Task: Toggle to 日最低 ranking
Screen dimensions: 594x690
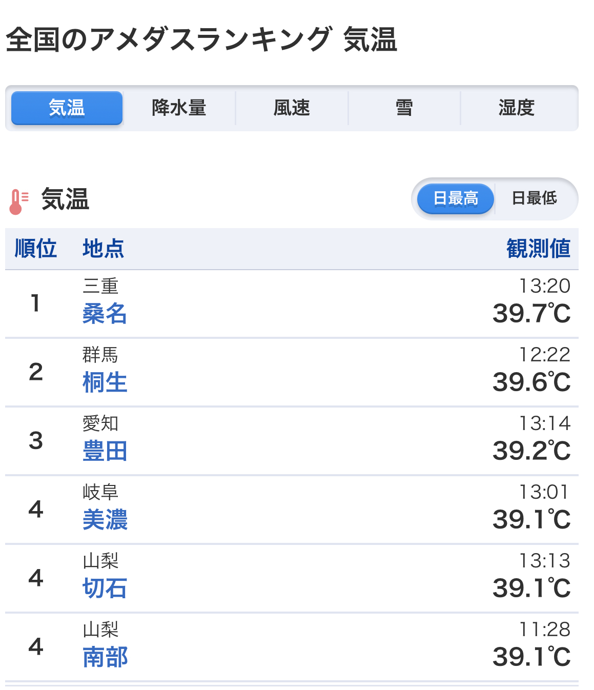Action: click(534, 198)
